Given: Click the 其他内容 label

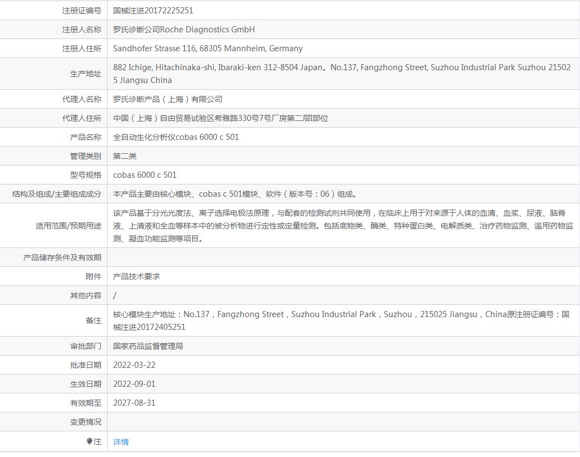Looking at the screenshot, I should point(85,295).
